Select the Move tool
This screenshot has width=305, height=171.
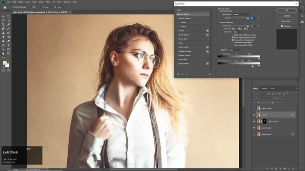3,16
